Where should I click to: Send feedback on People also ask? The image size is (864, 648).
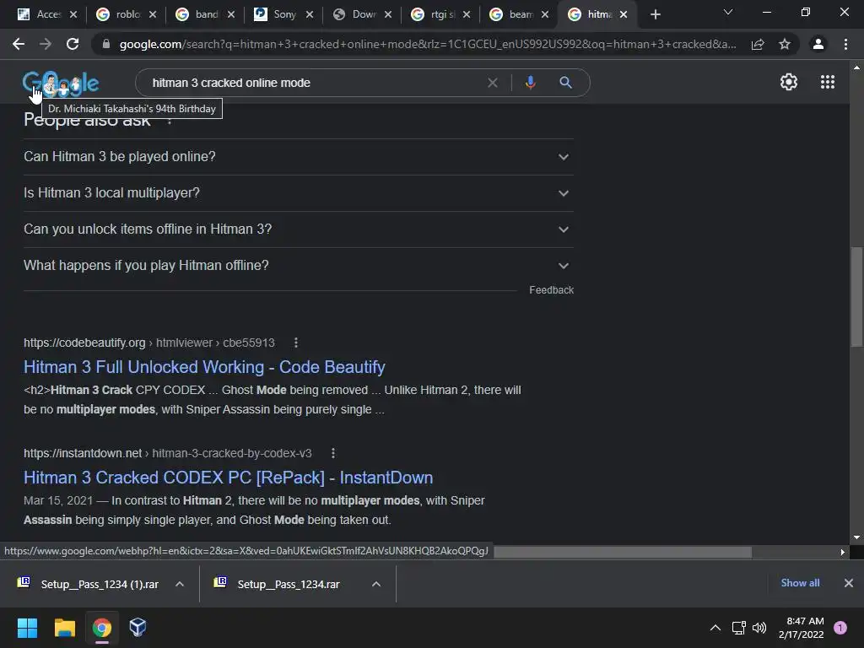click(551, 290)
